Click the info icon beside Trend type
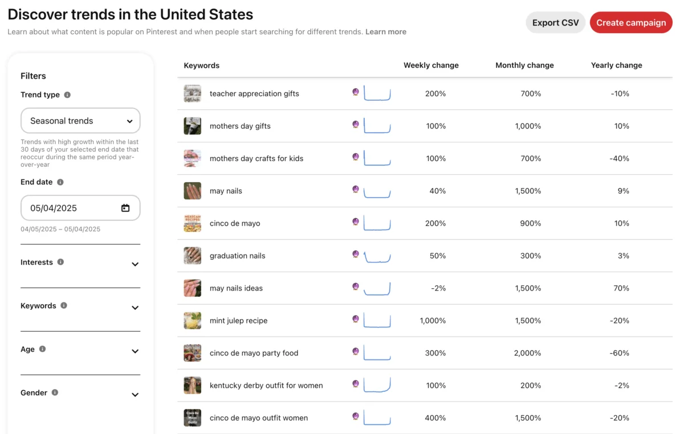The height and width of the screenshot is (434, 684). click(67, 95)
